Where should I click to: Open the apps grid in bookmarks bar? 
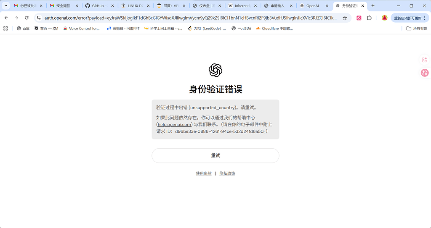point(5,28)
